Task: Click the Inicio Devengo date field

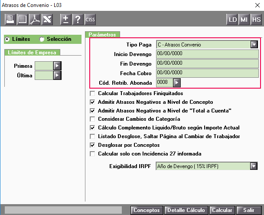Action: [x=207, y=54]
